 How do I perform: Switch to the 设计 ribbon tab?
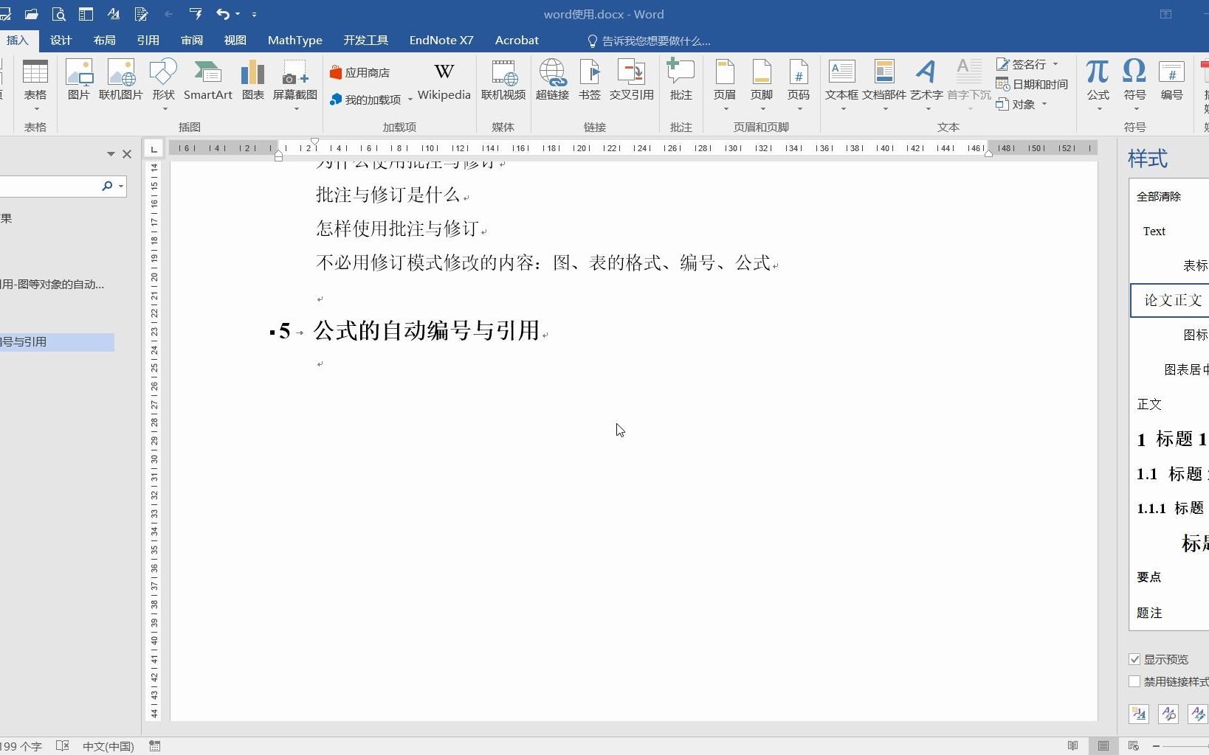[61, 41]
